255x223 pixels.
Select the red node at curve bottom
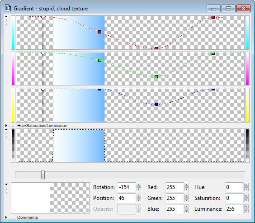tap(156, 48)
